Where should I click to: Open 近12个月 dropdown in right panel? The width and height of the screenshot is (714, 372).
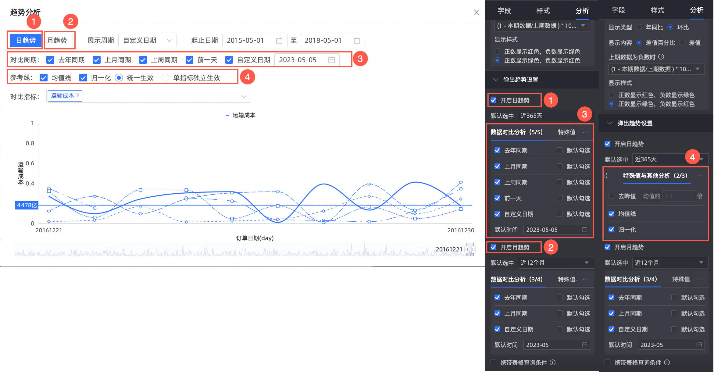[x=670, y=263]
